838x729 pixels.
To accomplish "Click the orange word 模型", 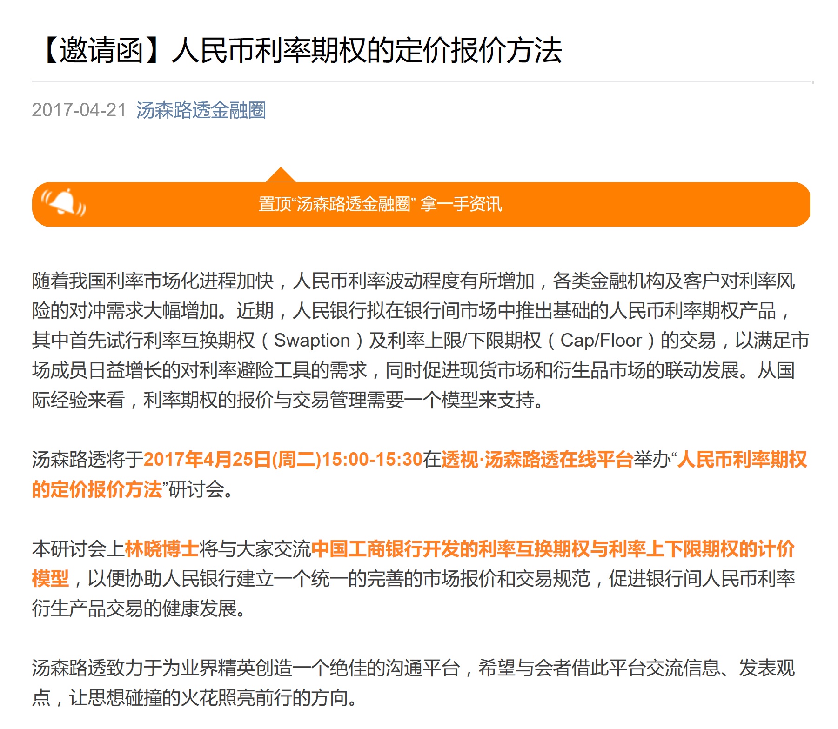I will (50, 579).
